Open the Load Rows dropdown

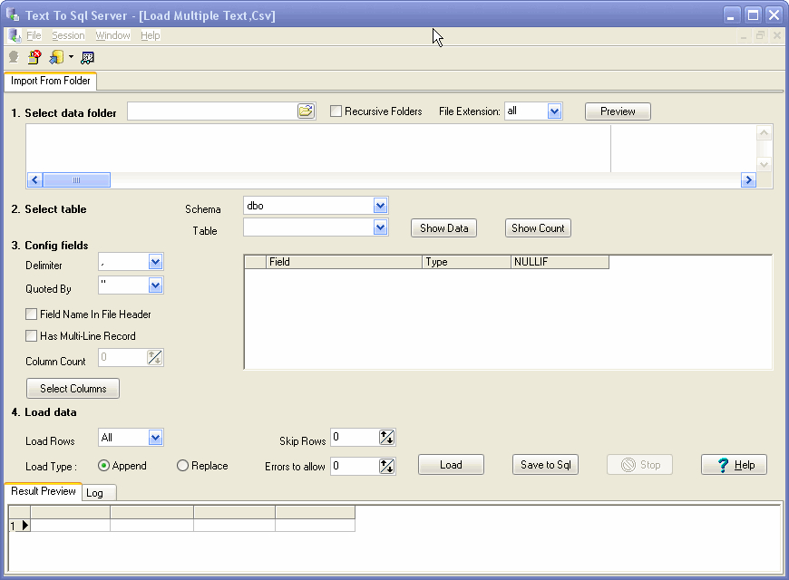155,438
